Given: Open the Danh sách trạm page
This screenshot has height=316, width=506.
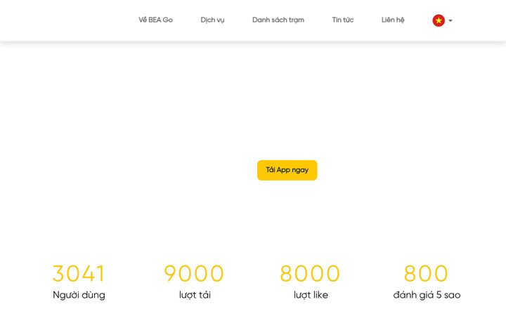Looking at the screenshot, I should [x=278, y=20].
